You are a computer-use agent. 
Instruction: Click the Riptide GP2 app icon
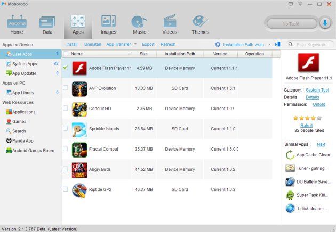(79, 190)
